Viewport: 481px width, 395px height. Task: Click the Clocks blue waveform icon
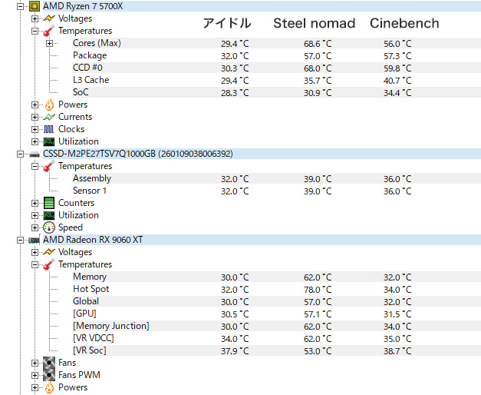click(49, 129)
